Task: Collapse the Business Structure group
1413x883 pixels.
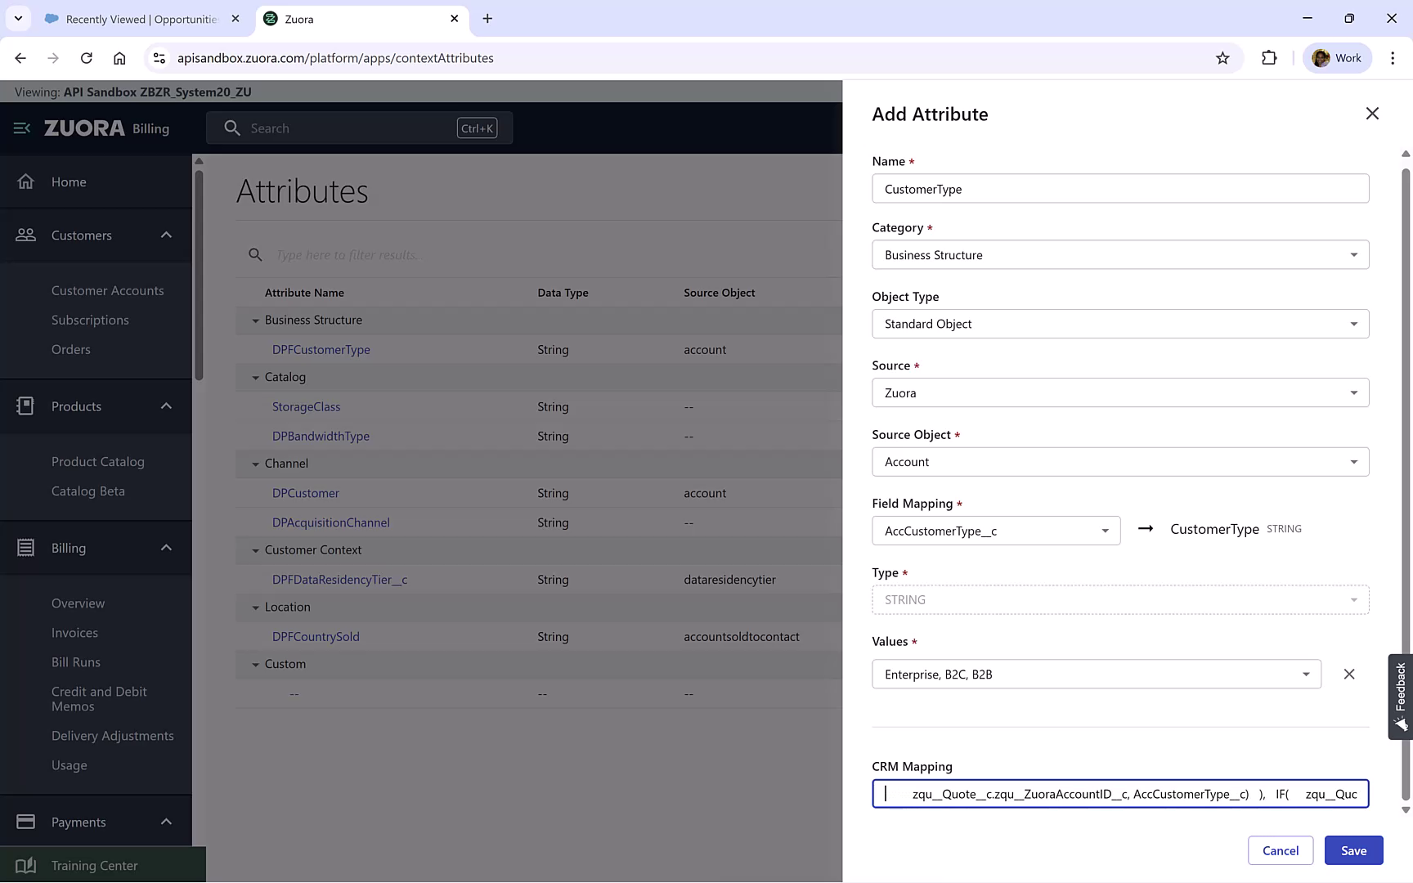Action: click(255, 320)
